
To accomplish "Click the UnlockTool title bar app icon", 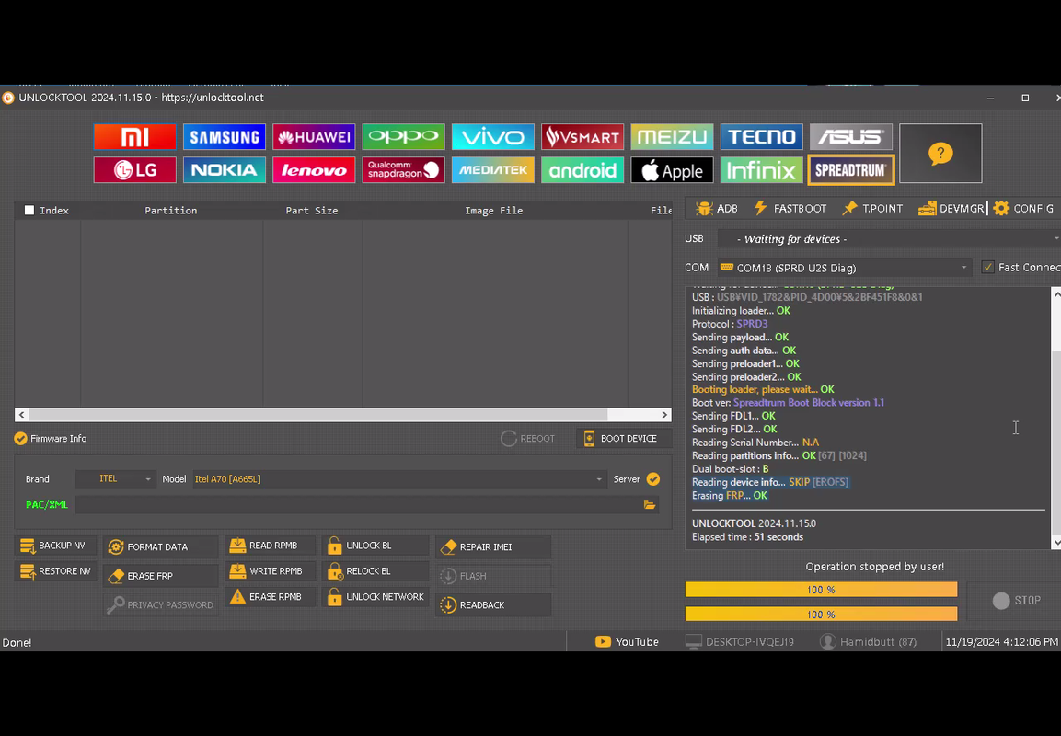I will [x=7, y=98].
